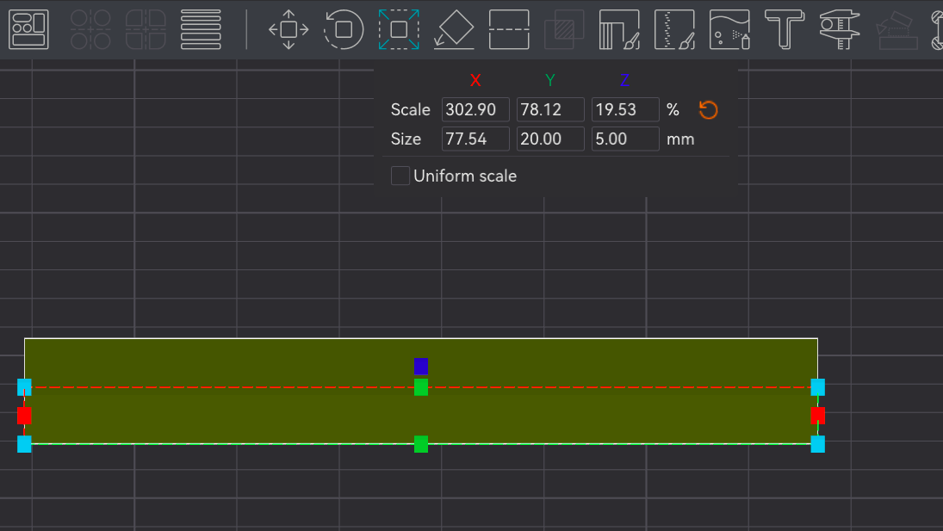Viewport: 943px width, 531px height.
Task: Toggle the active Scale tool
Action: 399,29
